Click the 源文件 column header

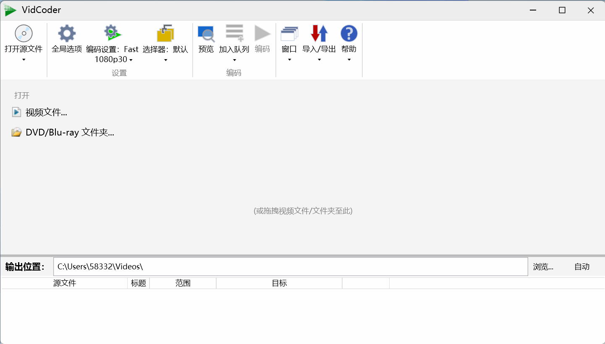pos(65,284)
